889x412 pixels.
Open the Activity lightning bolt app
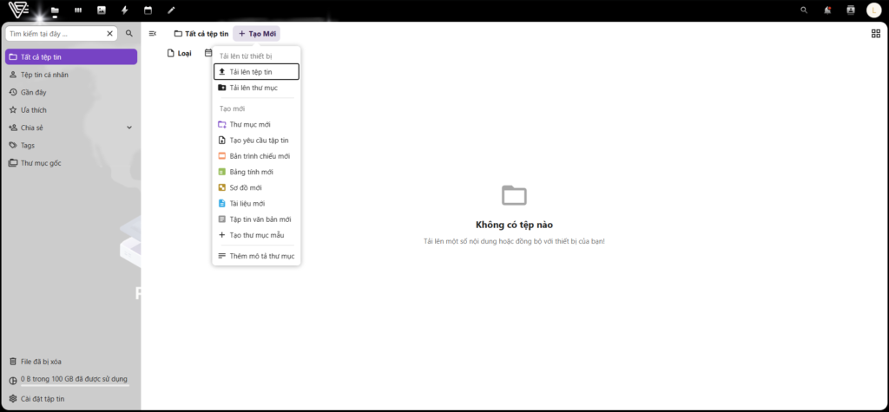(x=125, y=10)
